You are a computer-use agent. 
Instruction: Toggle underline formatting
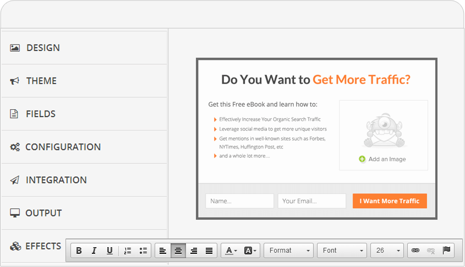(110, 251)
